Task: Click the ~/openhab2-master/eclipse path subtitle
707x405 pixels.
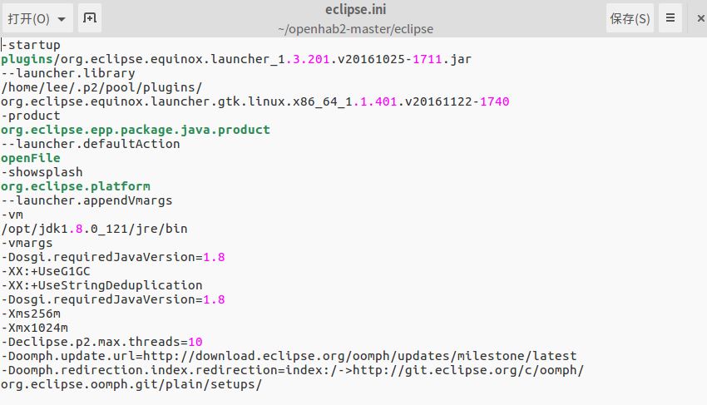Action: pos(356,29)
